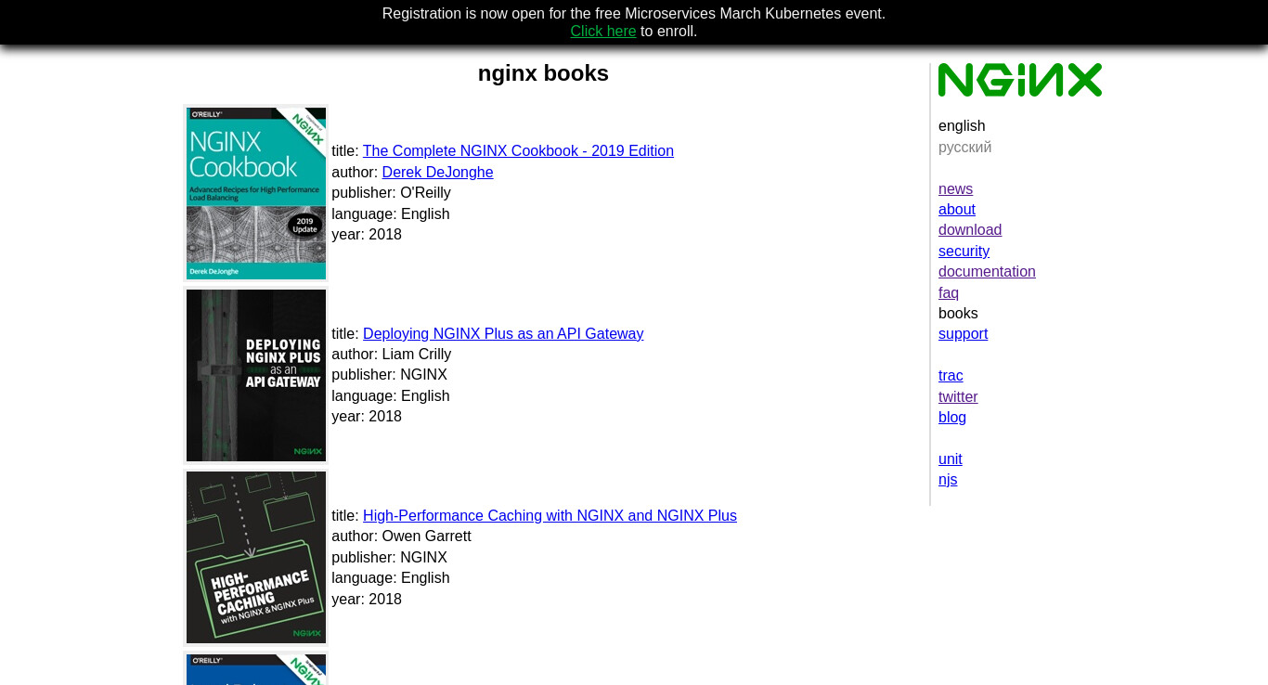Follow the 'Click here' enroll link

coord(603,32)
